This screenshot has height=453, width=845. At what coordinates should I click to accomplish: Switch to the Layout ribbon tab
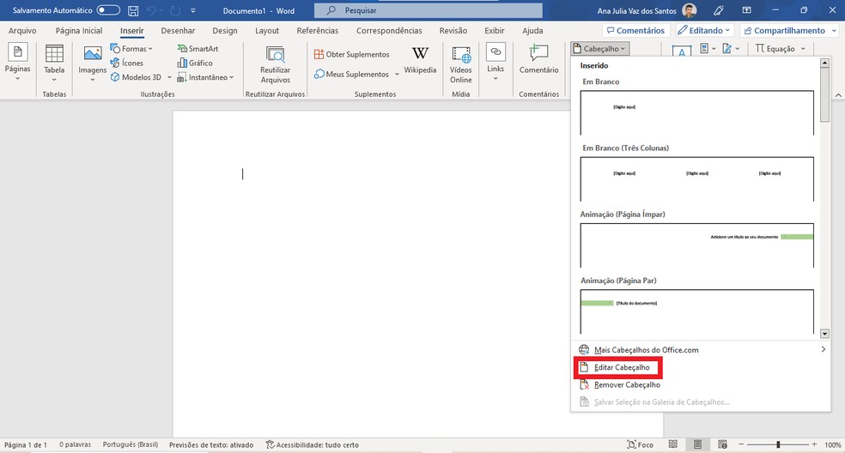(x=267, y=30)
